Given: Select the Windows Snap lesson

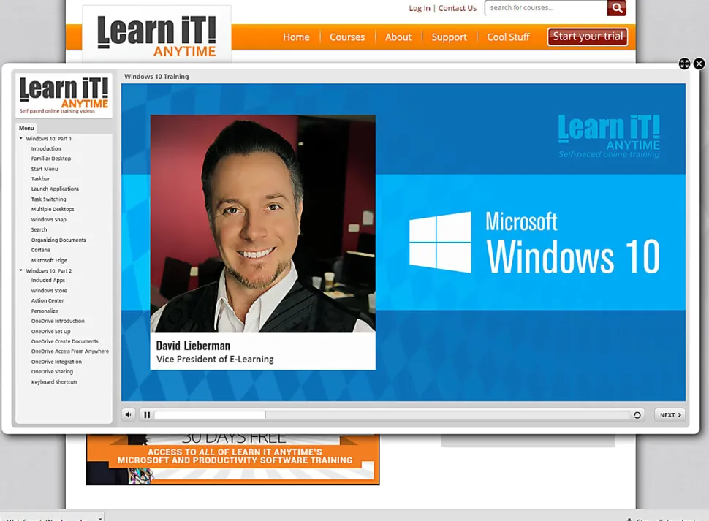Looking at the screenshot, I should 48,220.
